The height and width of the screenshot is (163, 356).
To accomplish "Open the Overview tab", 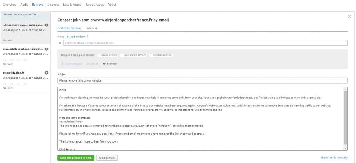I will point(9,4).
